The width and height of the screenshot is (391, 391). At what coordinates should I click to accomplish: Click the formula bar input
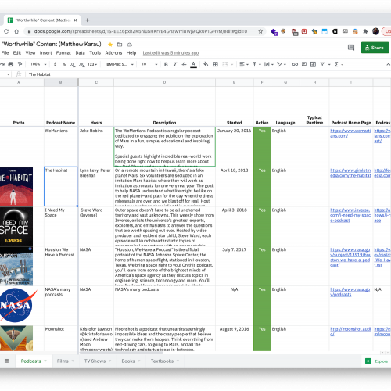point(209,74)
